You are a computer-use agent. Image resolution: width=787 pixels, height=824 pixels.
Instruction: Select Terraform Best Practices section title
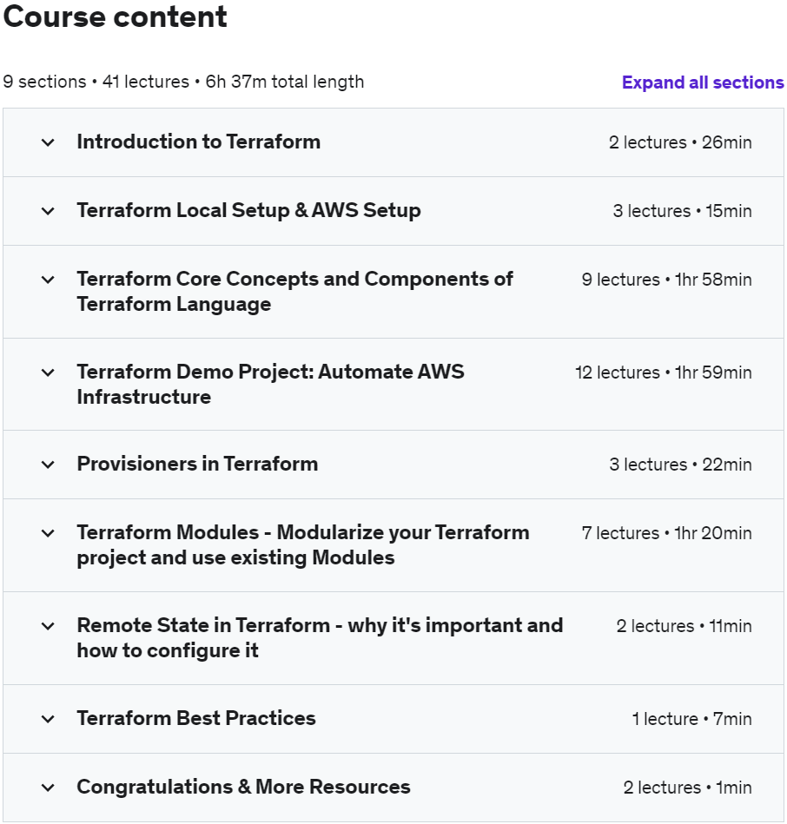pyautogui.click(x=196, y=718)
